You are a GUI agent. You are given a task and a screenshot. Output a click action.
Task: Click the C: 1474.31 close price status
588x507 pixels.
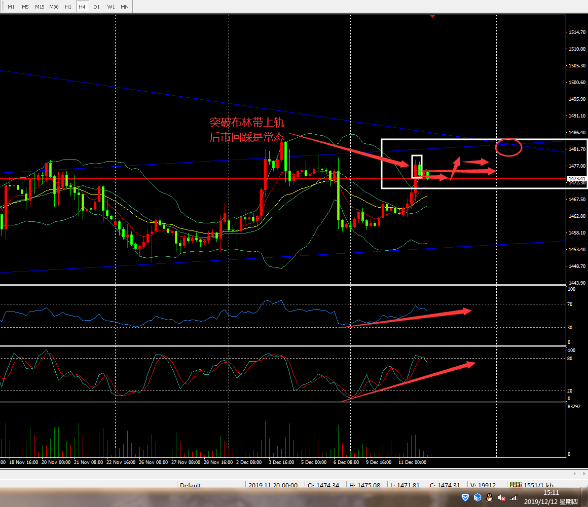pyautogui.click(x=445, y=485)
